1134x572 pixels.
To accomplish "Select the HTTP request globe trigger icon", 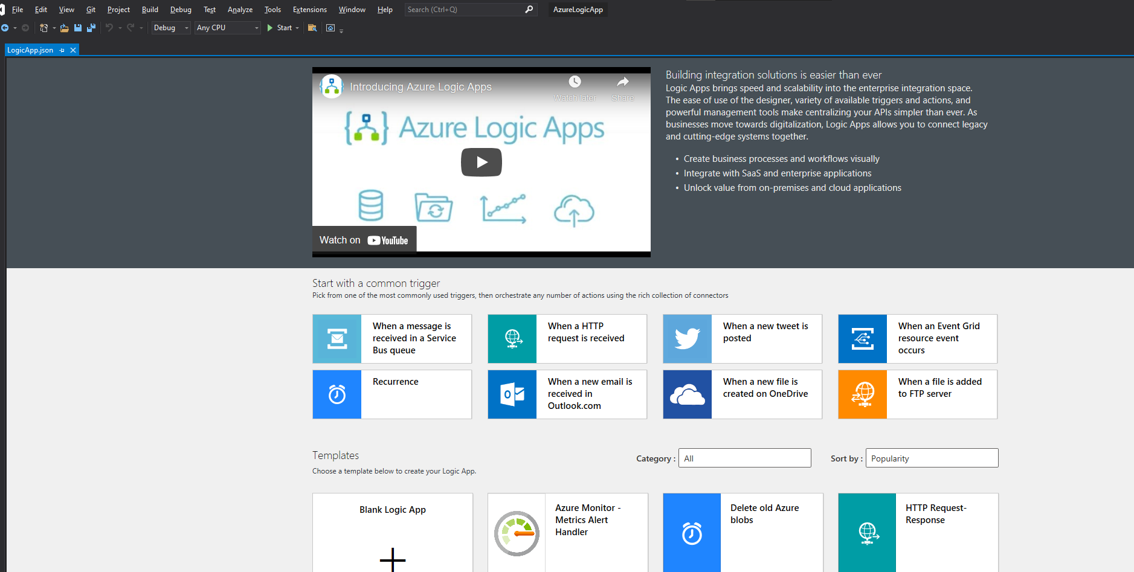I will pyautogui.click(x=512, y=339).
